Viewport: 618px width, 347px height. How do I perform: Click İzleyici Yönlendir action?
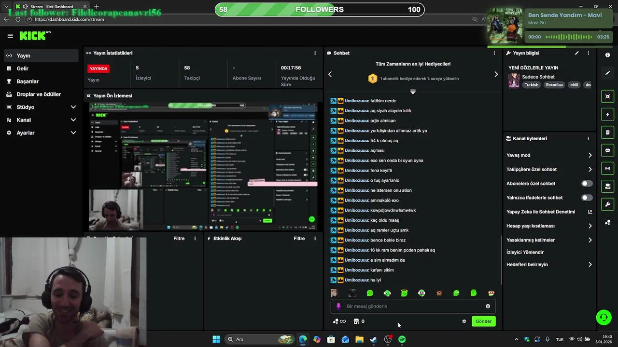tap(525, 252)
